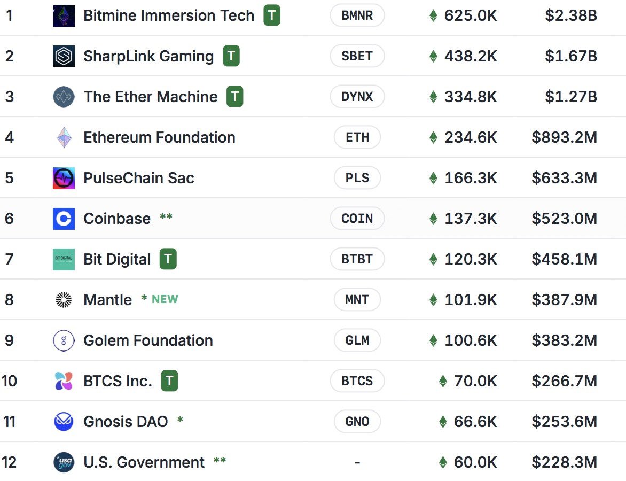Click the U.S. Government usa gov logo

point(64,462)
